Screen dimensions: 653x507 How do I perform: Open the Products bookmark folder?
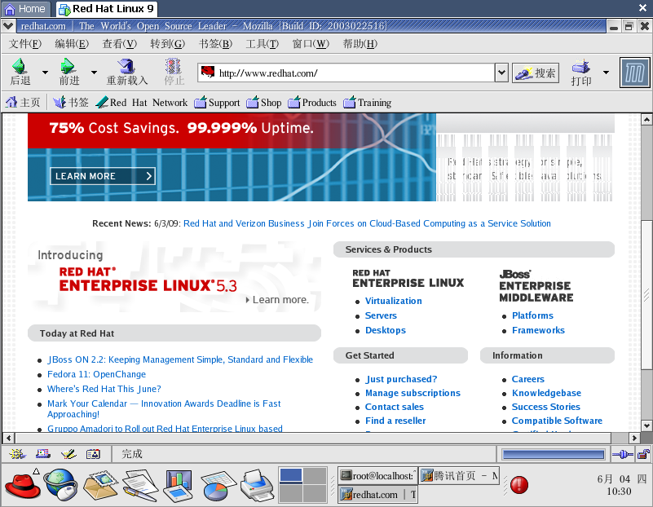coord(312,103)
